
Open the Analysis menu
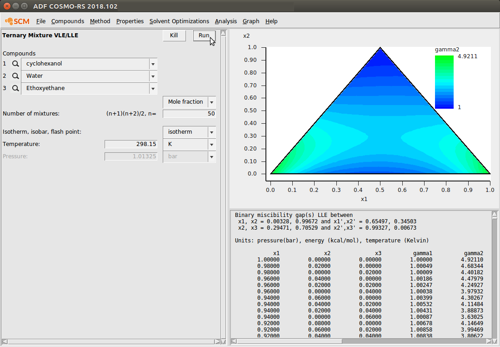tap(226, 21)
